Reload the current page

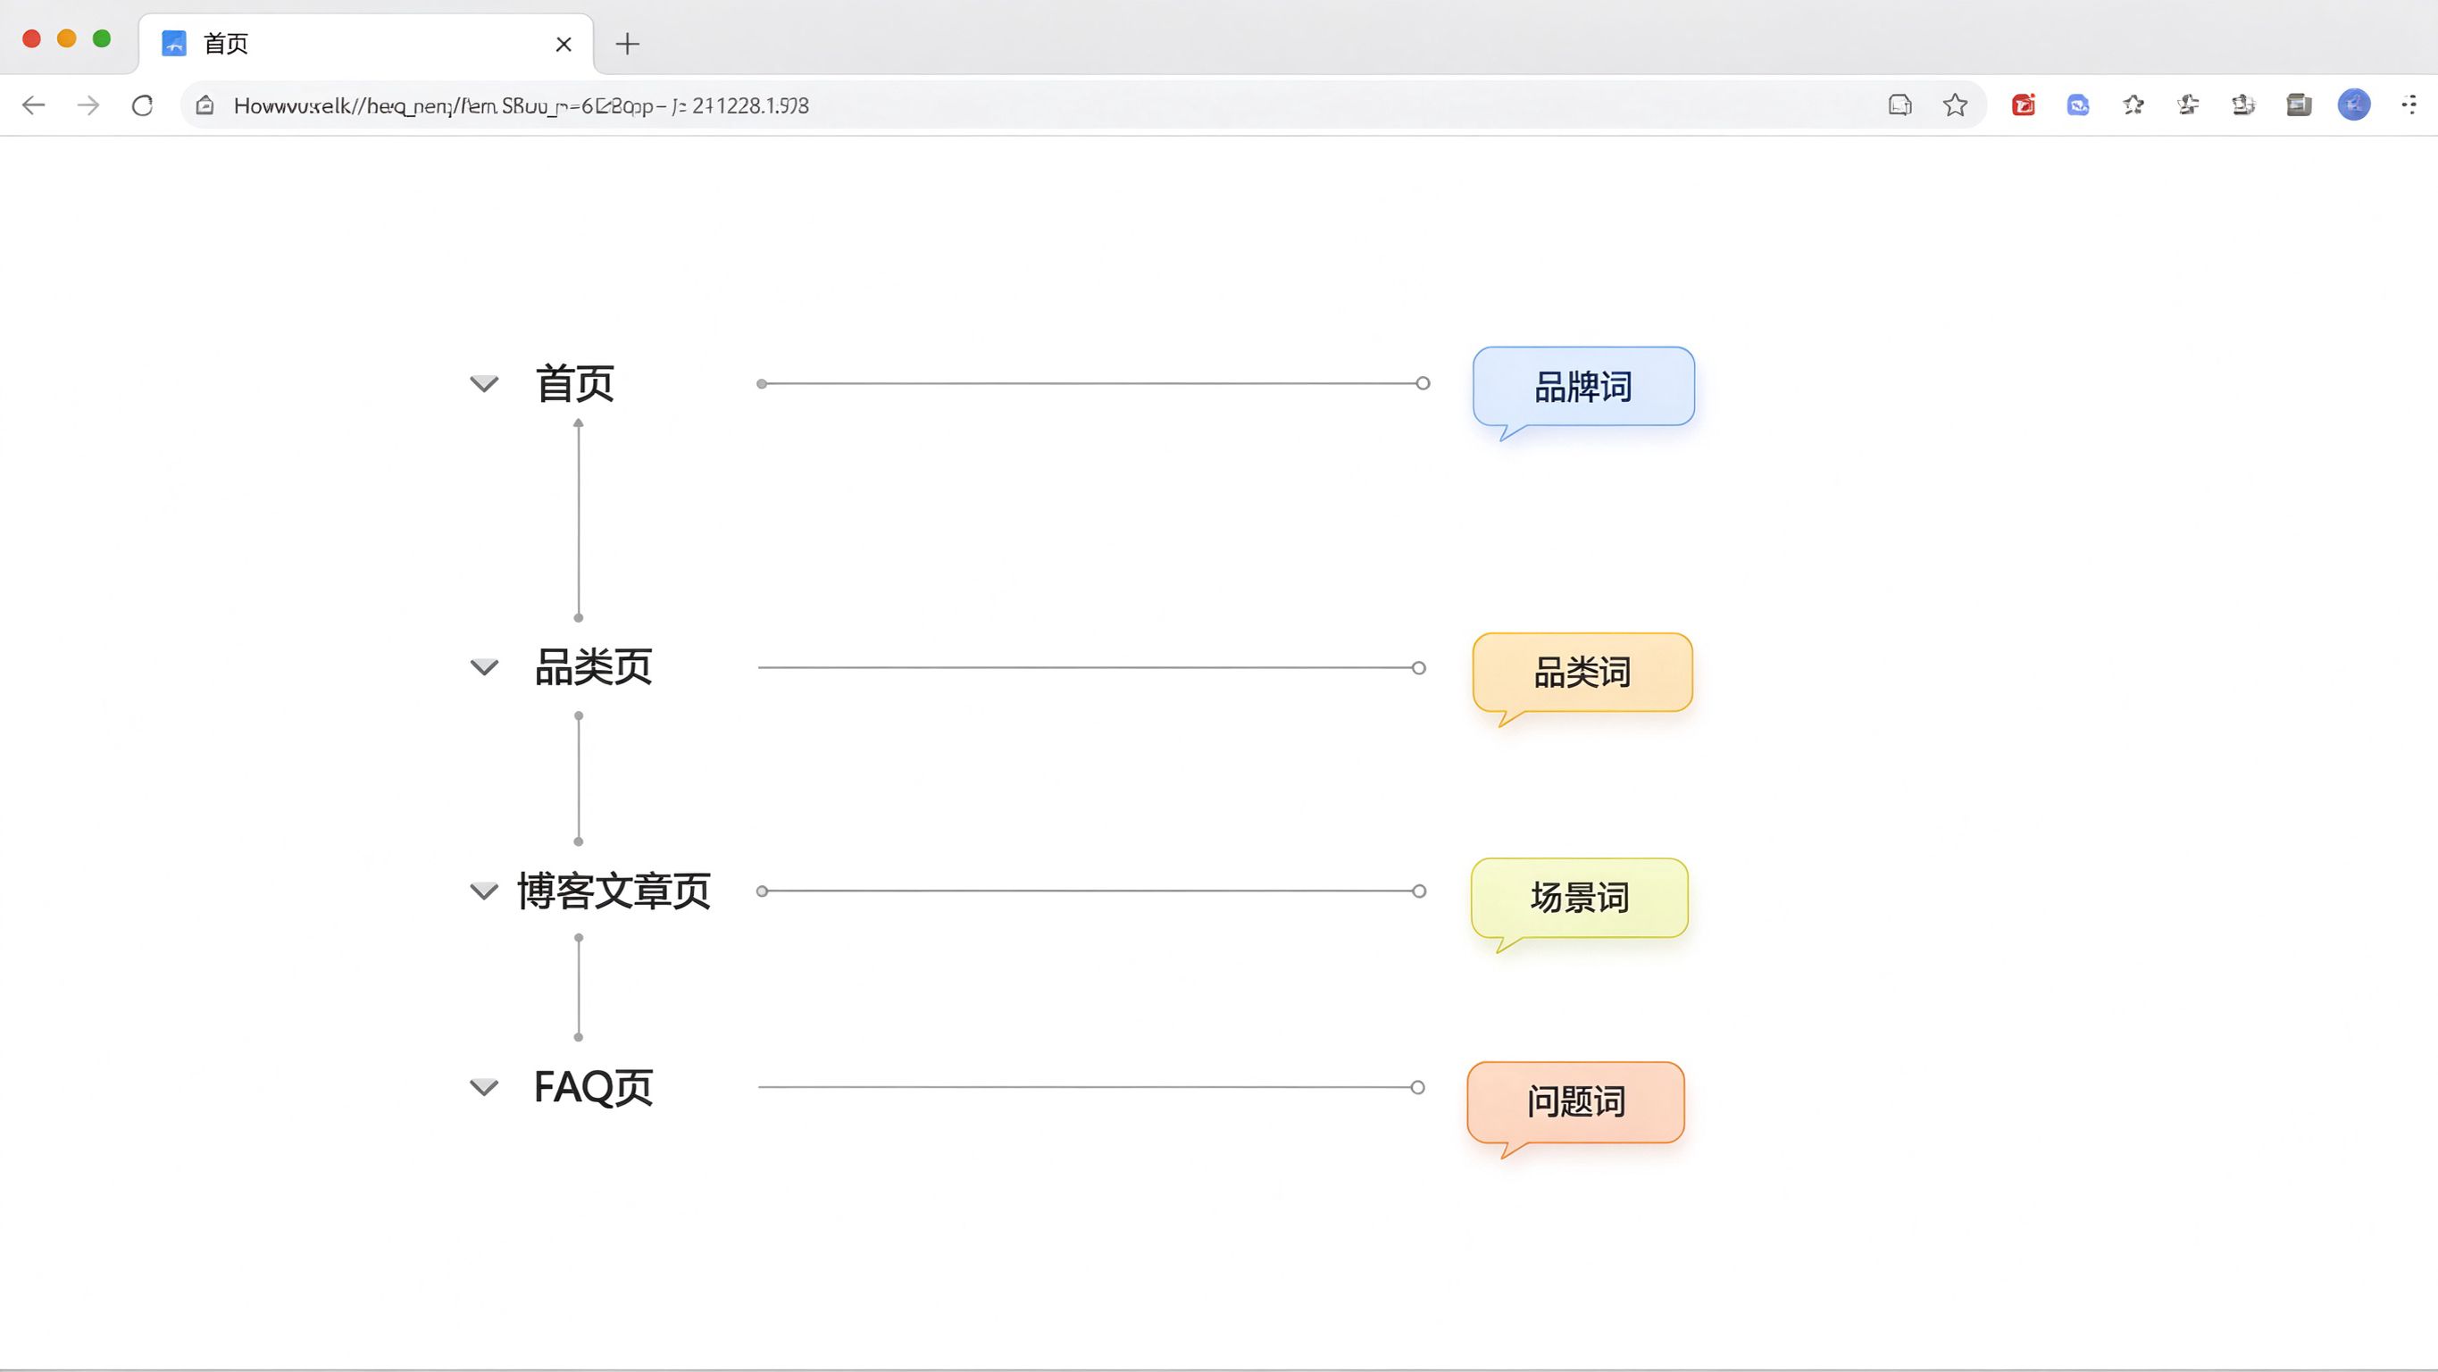click(x=143, y=105)
